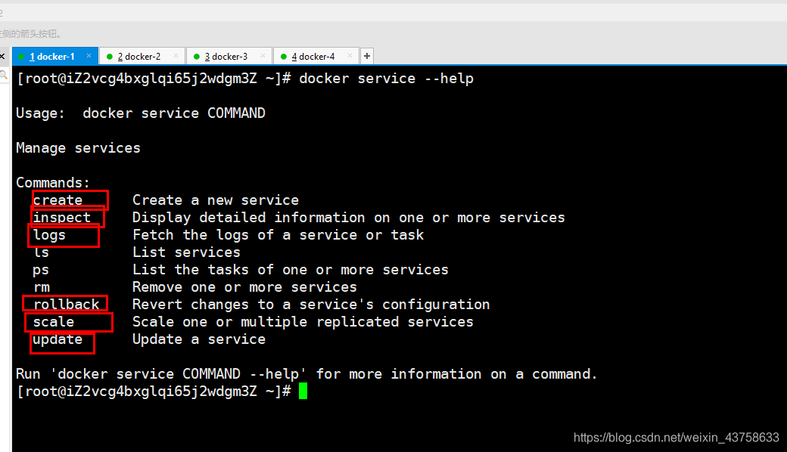Viewport: 787px width, 452px height.
Task: Switch to the docker-3 session tab
Action: pos(229,56)
